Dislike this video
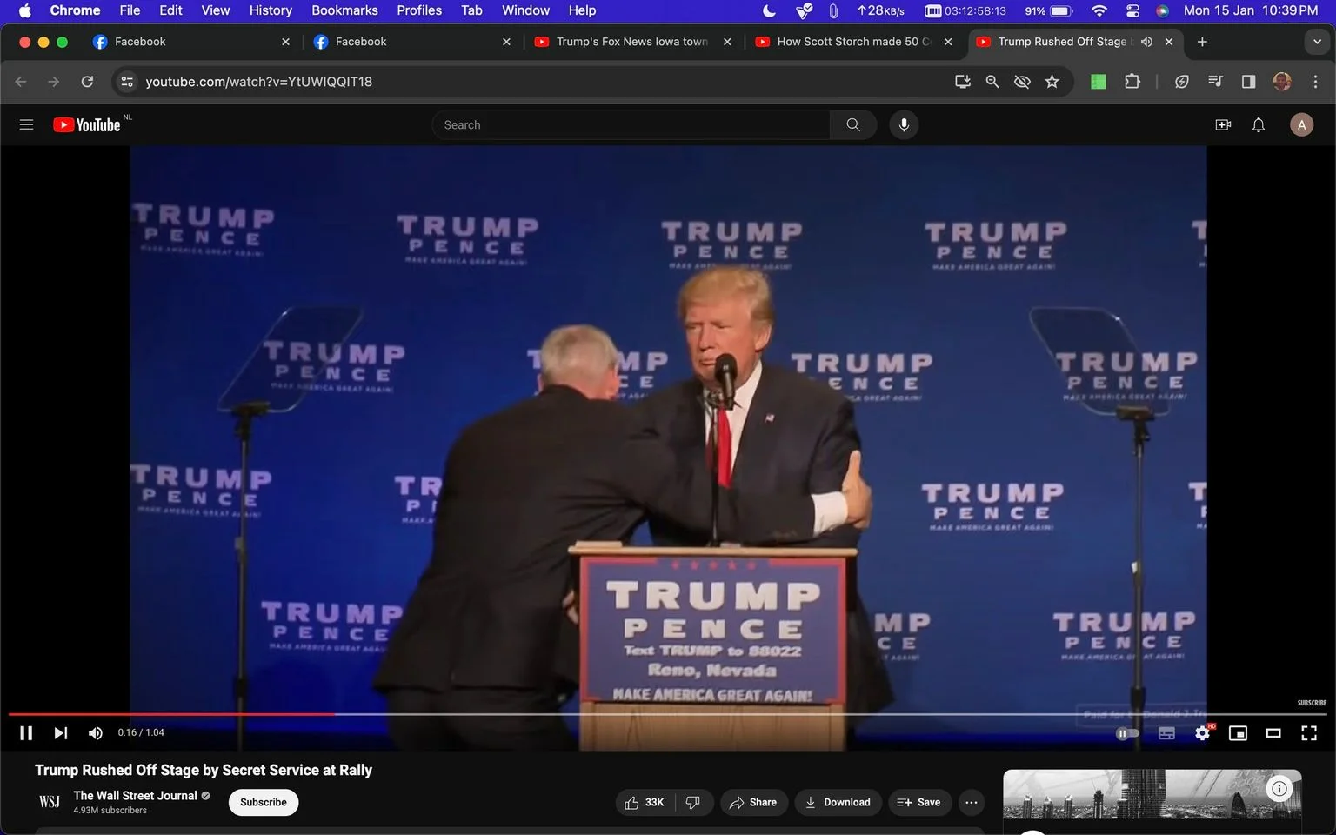 [693, 802]
